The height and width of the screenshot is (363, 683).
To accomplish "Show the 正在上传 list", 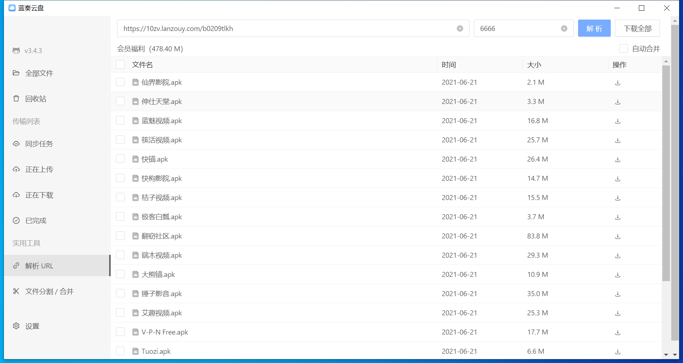I will (x=57, y=169).
